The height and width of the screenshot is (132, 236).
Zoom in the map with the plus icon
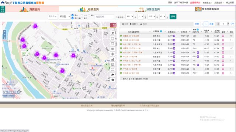(5, 31)
